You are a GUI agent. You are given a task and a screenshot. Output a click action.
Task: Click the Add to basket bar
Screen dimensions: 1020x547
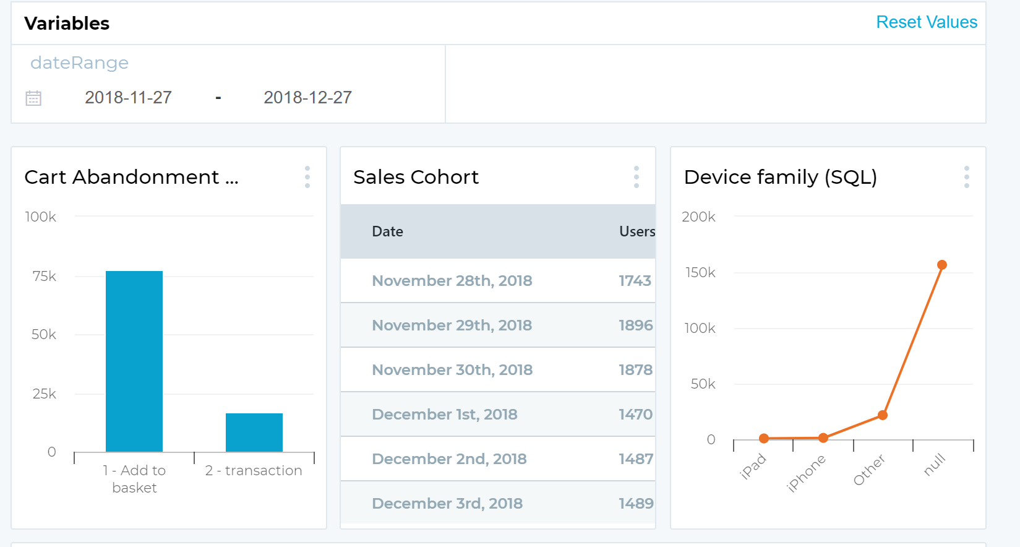(x=134, y=361)
